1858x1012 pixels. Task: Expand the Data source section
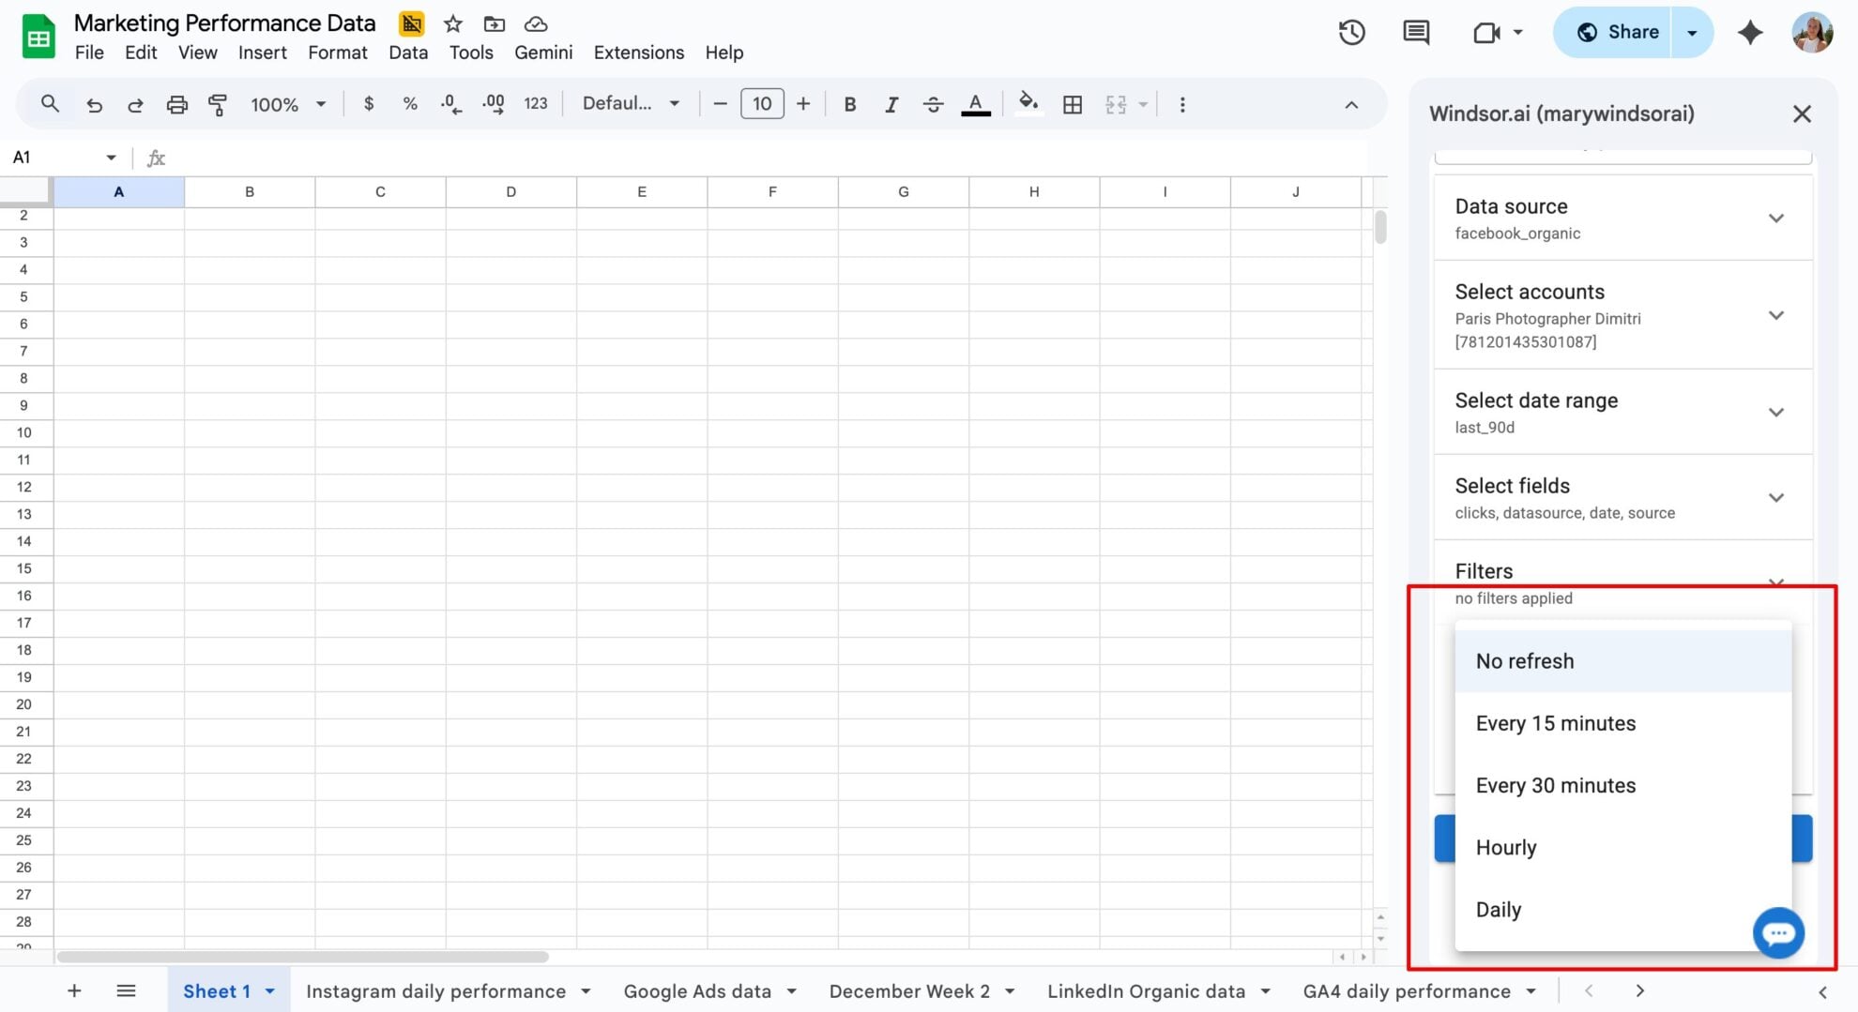tap(1622, 218)
